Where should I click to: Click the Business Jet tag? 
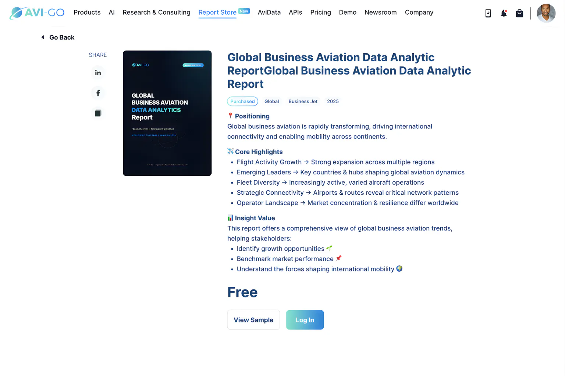(303, 101)
